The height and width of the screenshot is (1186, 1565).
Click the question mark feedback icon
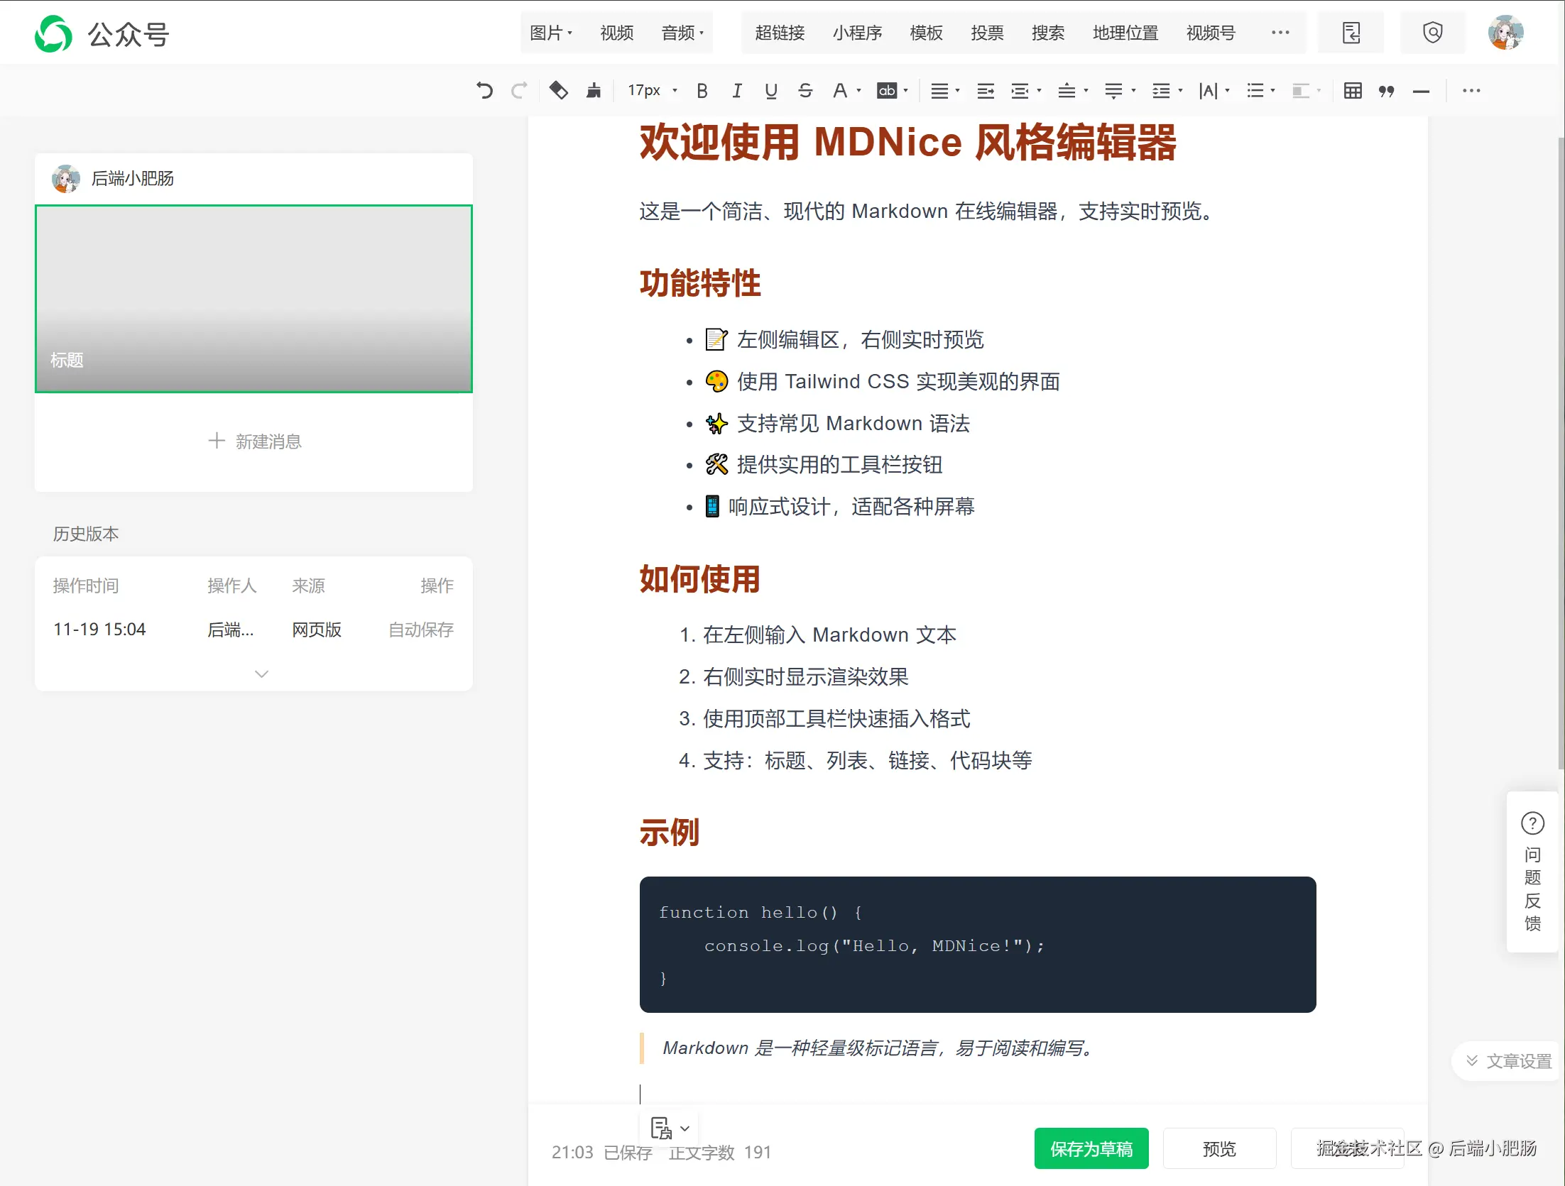point(1532,823)
